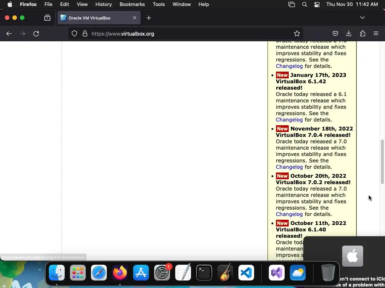This screenshot has width=385, height=288.
Task: Open TextEdit from the Dock
Action: click(x=183, y=273)
